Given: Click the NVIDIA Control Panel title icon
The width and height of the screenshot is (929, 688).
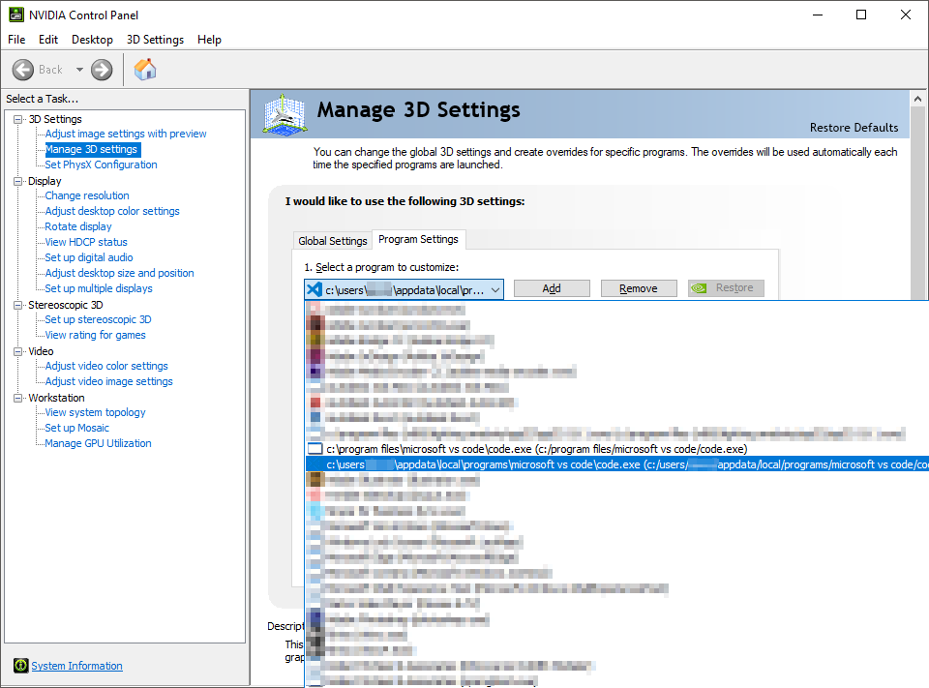Looking at the screenshot, I should pyautogui.click(x=16, y=15).
